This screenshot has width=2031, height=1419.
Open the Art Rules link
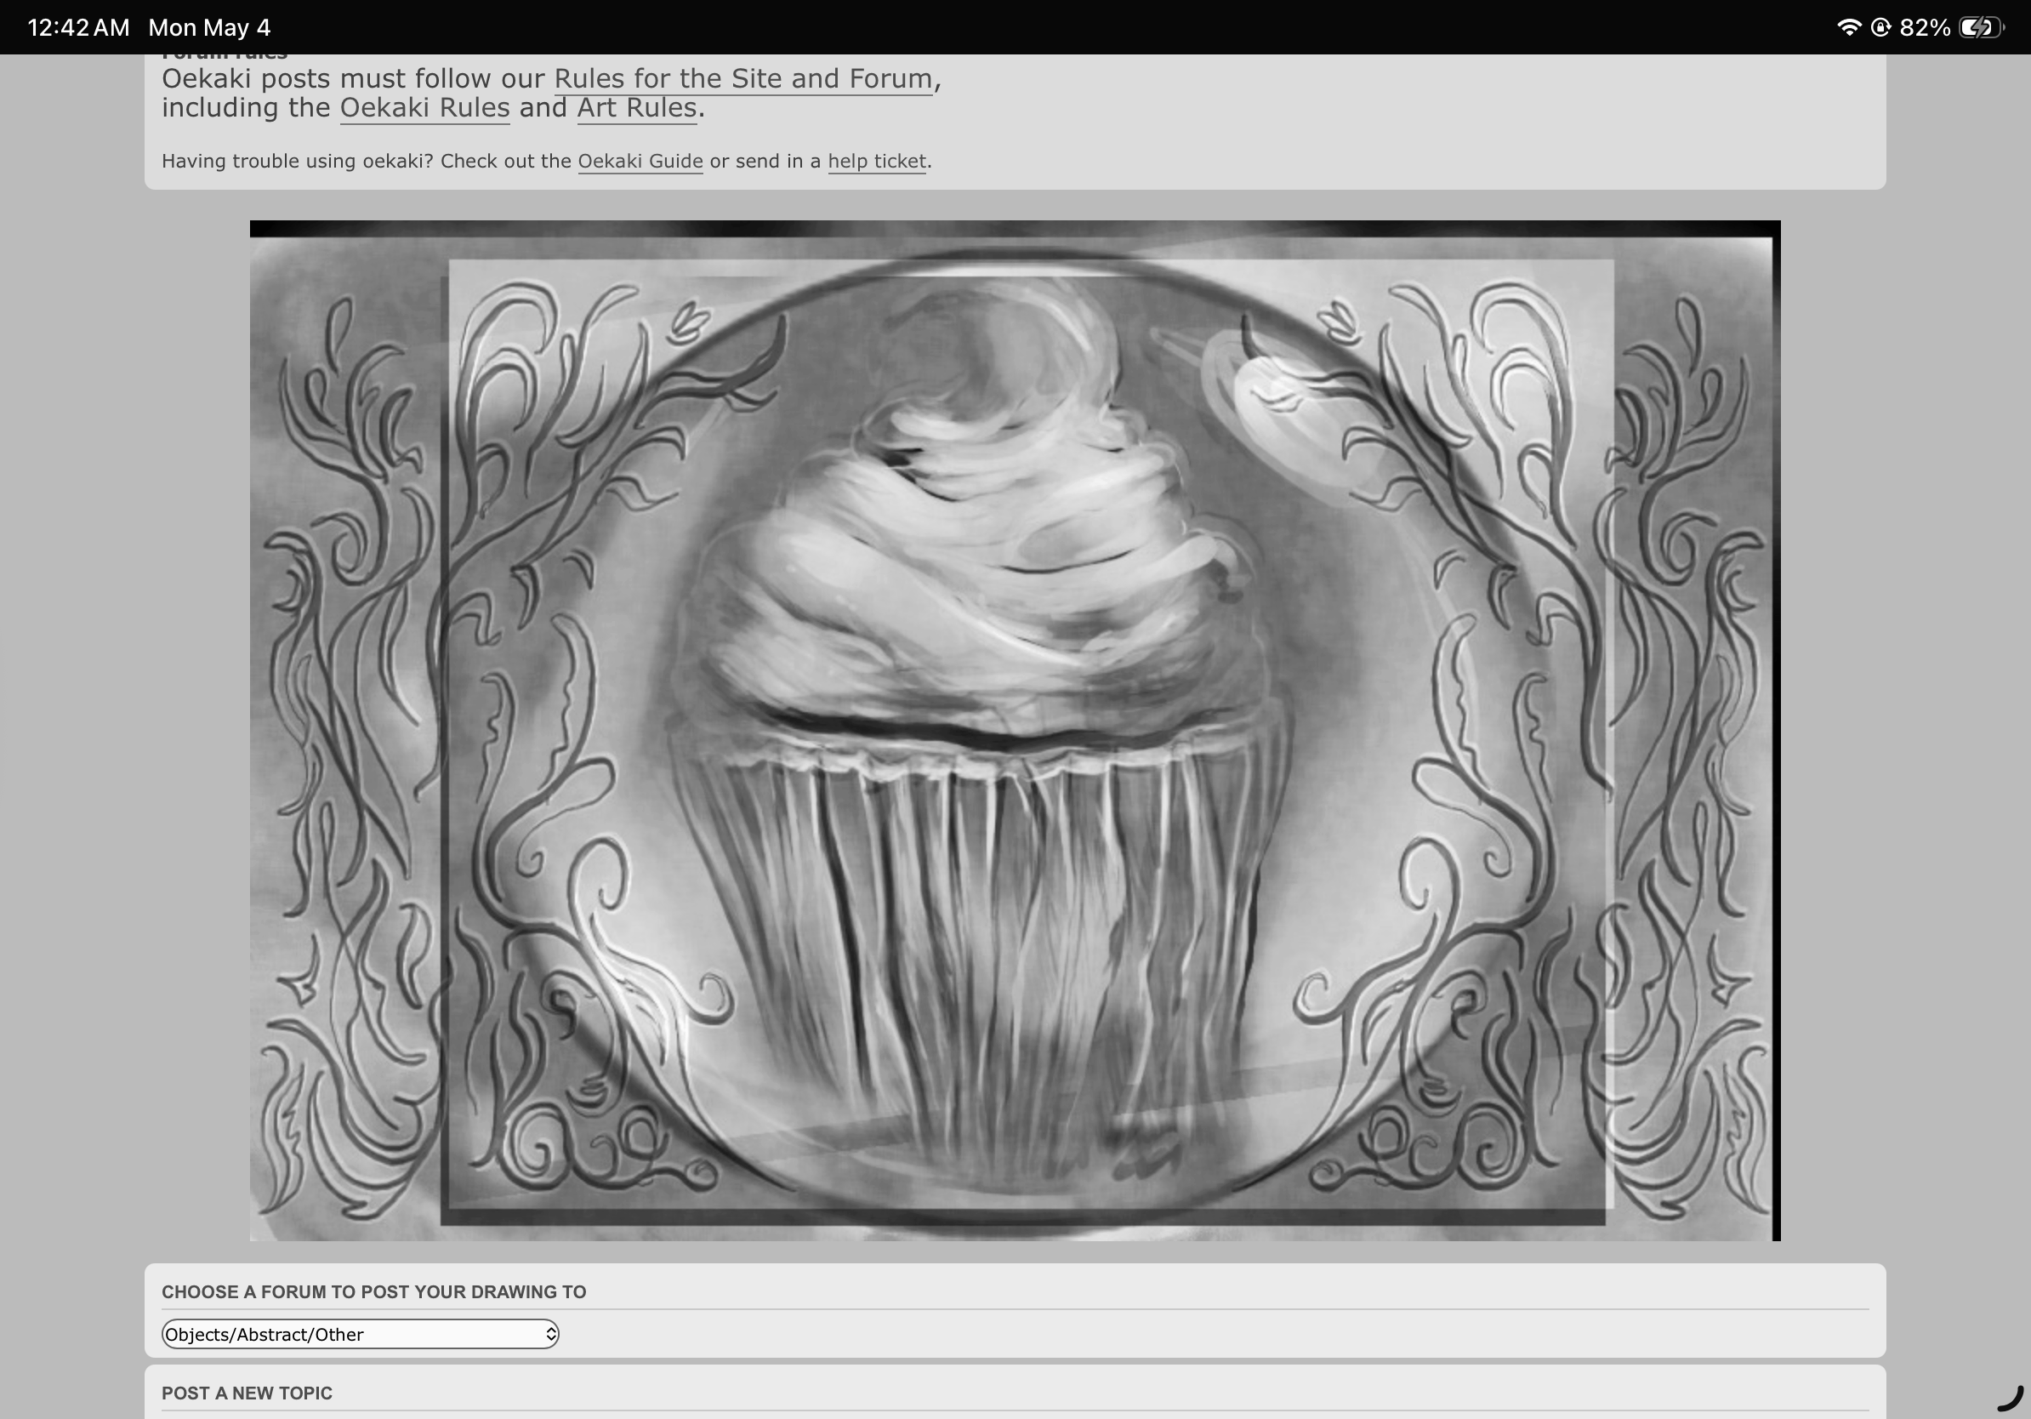point(637,108)
